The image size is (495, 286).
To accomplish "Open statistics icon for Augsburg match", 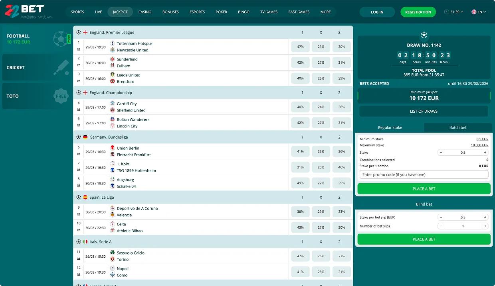I will point(79,186).
